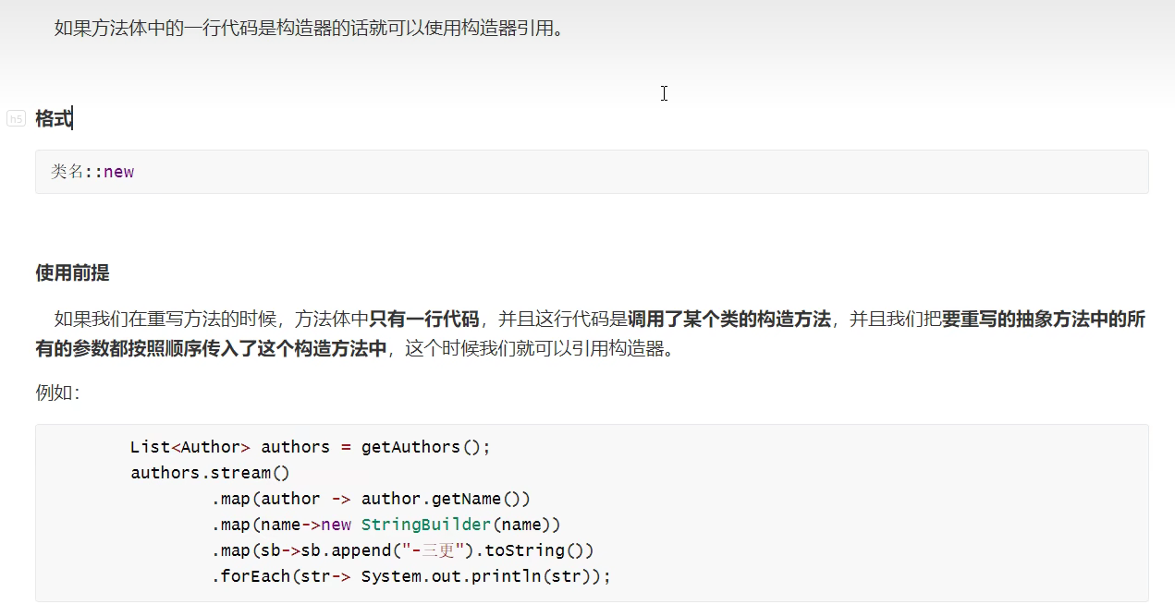The height and width of the screenshot is (616, 1175).
Task: Click List<Author> in the code block
Action: [190, 447]
